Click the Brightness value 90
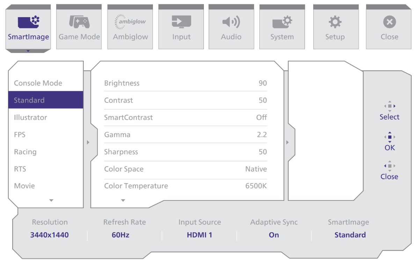 [x=263, y=83]
